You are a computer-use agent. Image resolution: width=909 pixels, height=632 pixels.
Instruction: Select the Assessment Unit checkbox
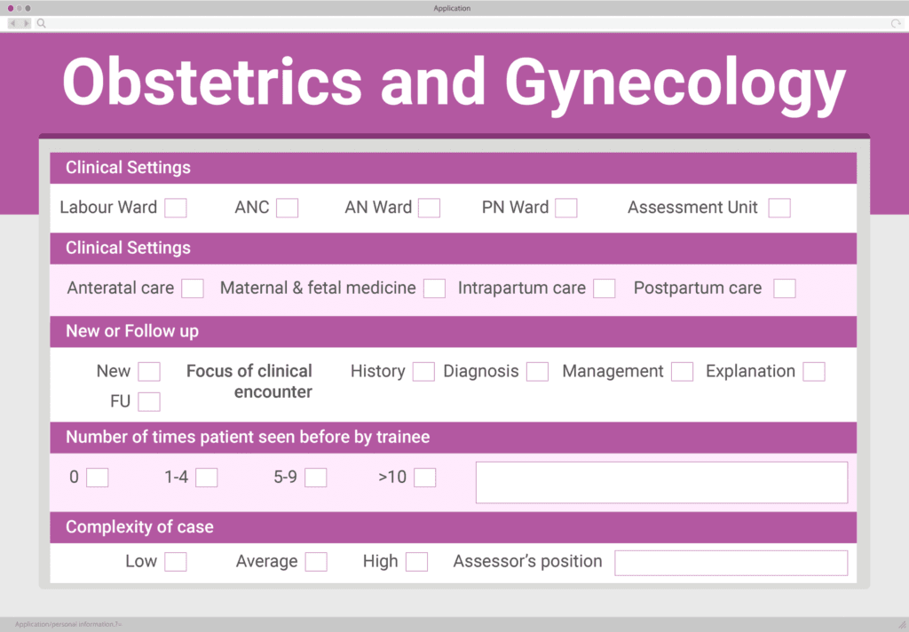(779, 207)
